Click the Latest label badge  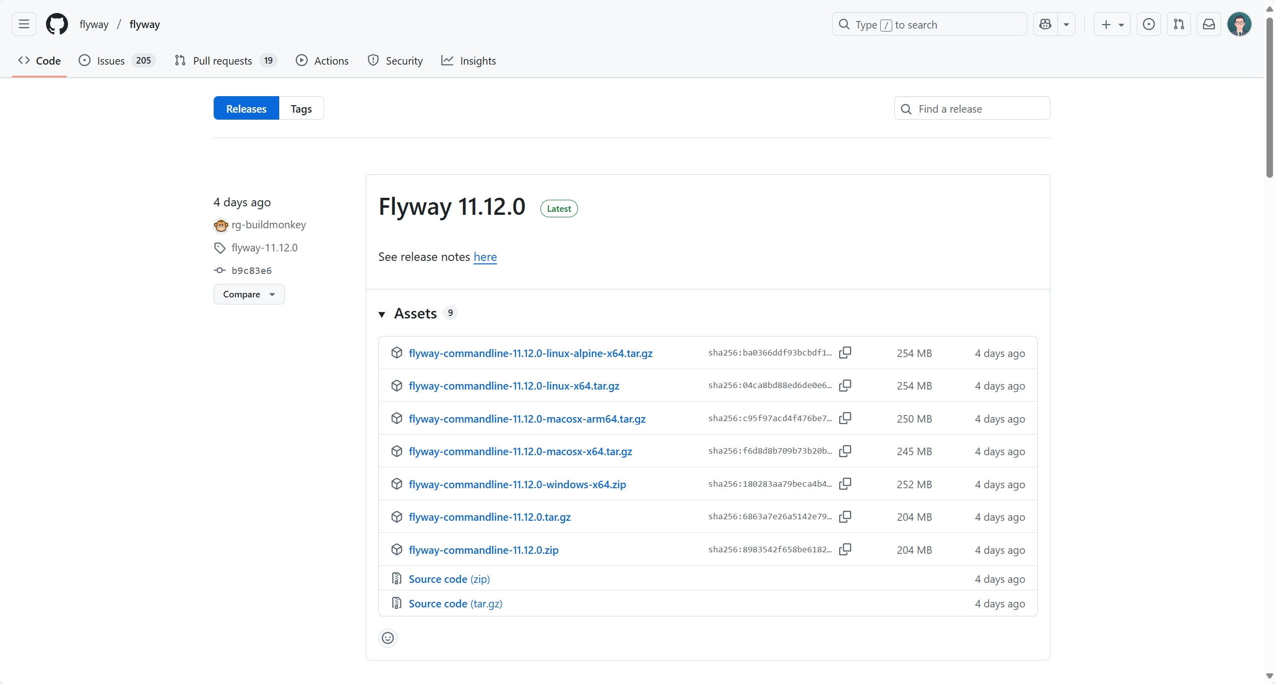point(559,208)
